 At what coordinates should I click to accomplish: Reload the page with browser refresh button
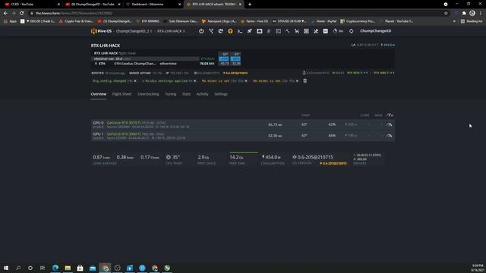point(22,14)
